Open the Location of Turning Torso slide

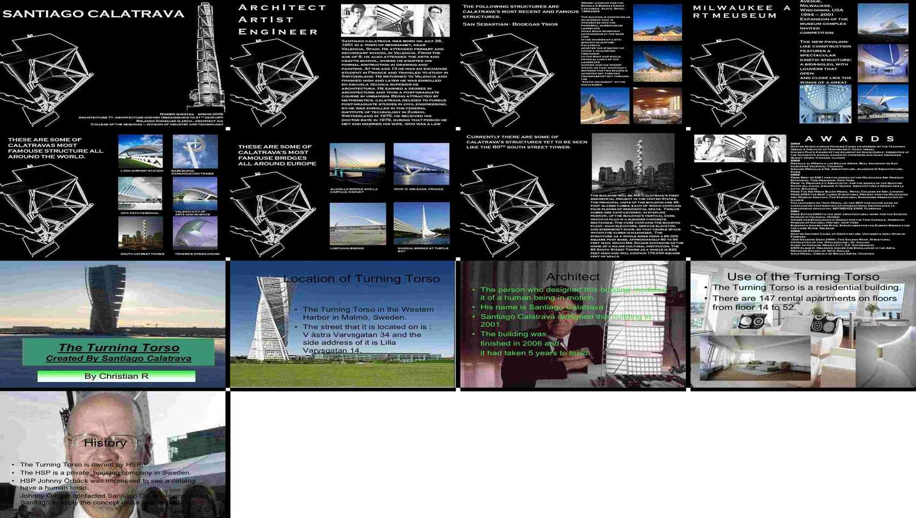point(343,324)
